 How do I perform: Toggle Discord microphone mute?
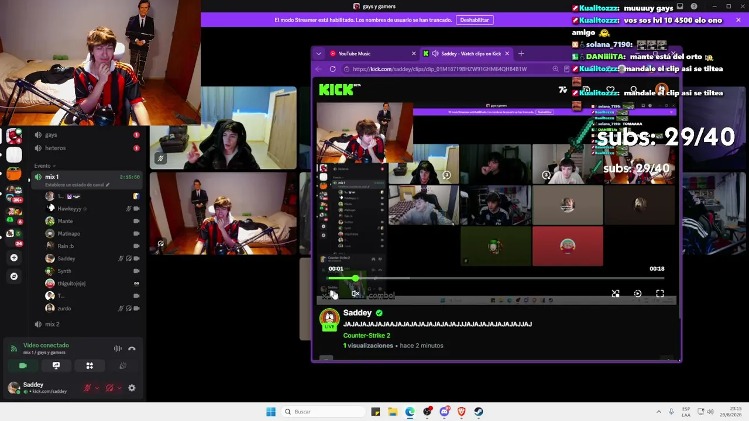click(87, 388)
